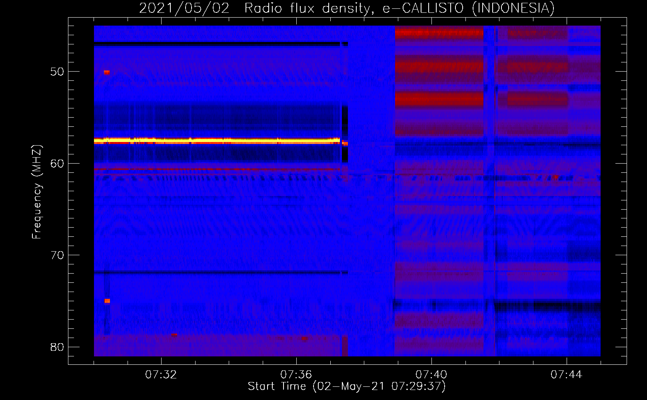The height and width of the screenshot is (400, 647).
Task: Click the 'Frequency (MHZ)' axis label
Action: click(x=37, y=192)
